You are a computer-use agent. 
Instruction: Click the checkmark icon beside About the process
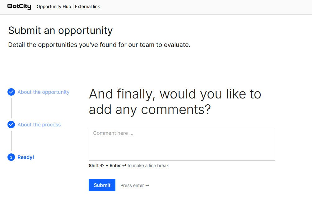(11, 125)
